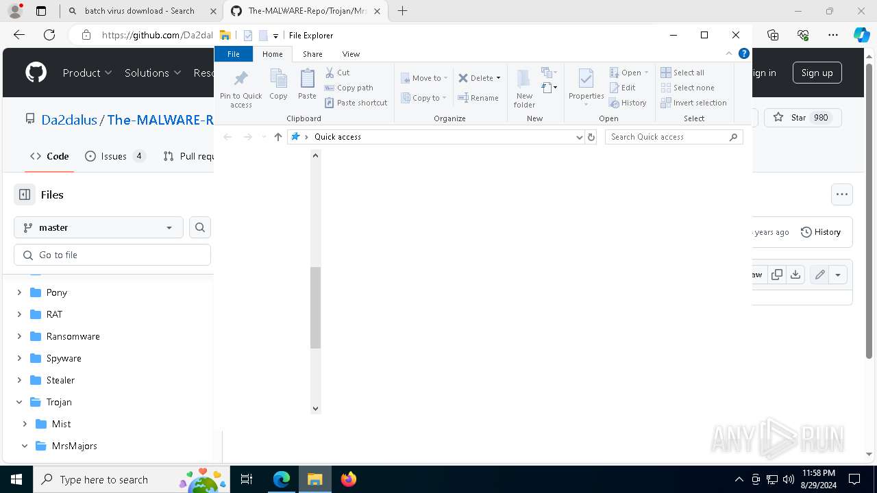This screenshot has height=493, width=877.
Task: Switch to the Home ribbon tab
Action: [273, 54]
